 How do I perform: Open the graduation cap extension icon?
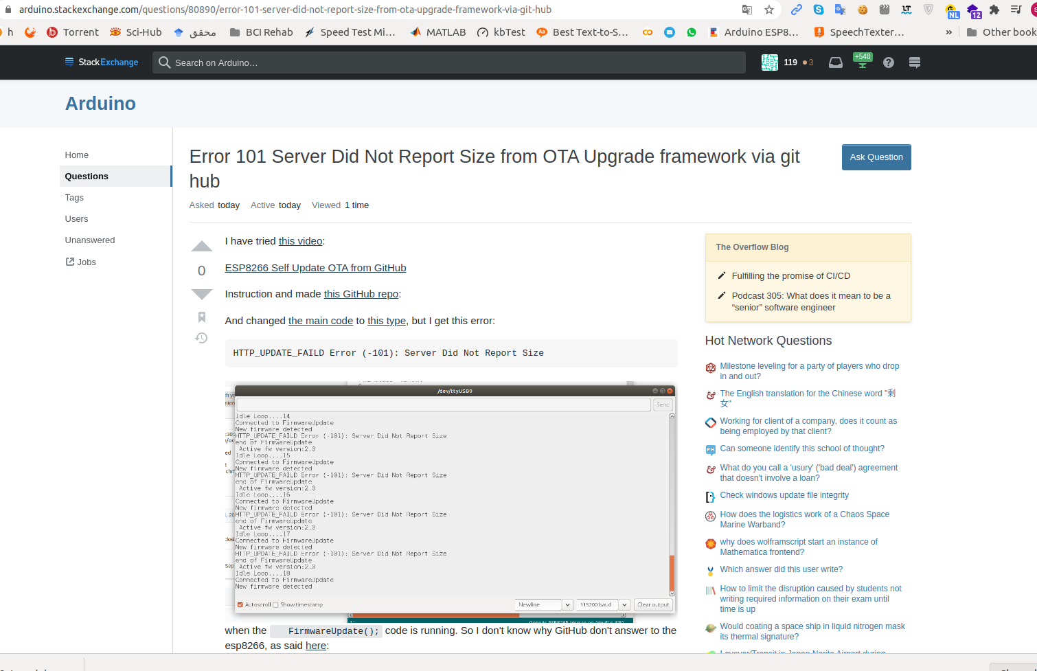pyautogui.click(x=974, y=11)
